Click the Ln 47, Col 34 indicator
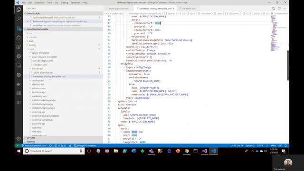Viewport: 304px width, 171px height. pyautogui.click(x=237, y=146)
